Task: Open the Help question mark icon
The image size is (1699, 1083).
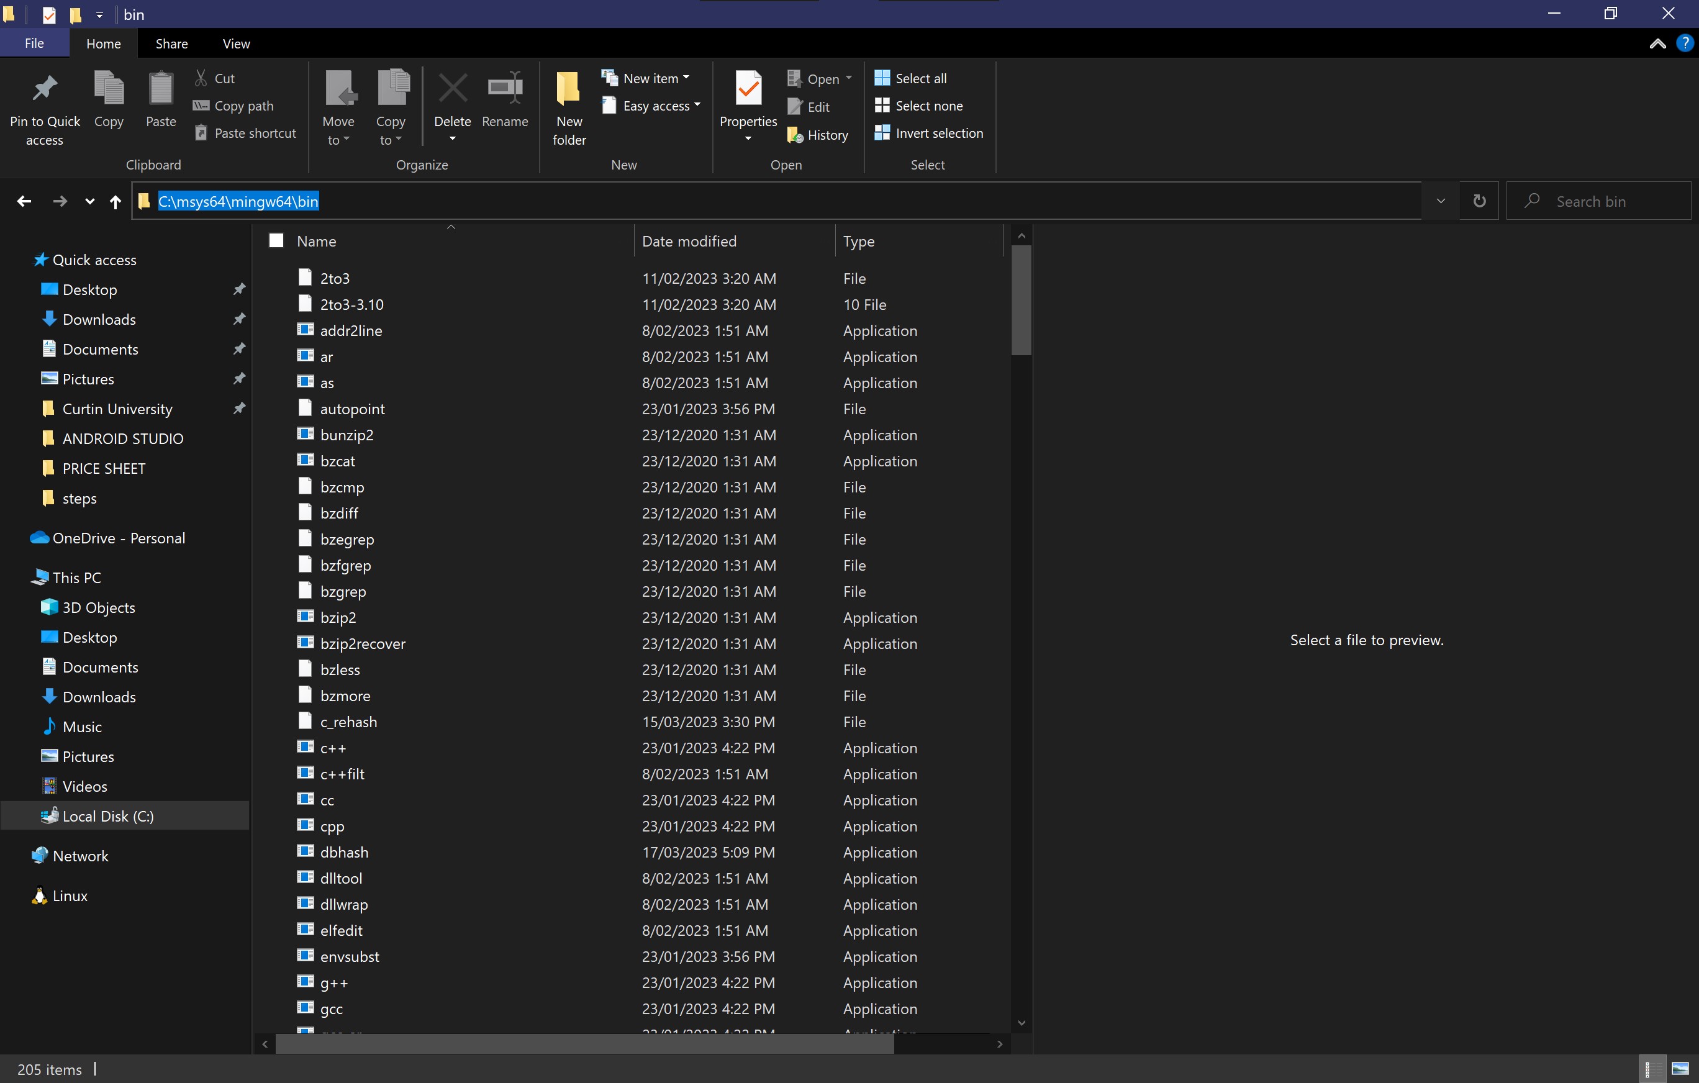Action: click(1683, 43)
